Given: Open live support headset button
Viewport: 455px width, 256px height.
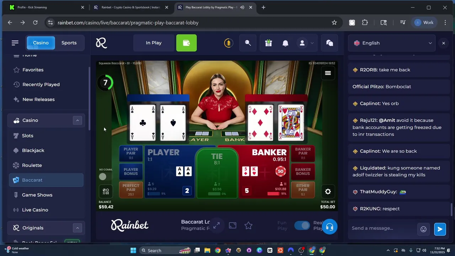Looking at the screenshot, I should pos(330,227).
